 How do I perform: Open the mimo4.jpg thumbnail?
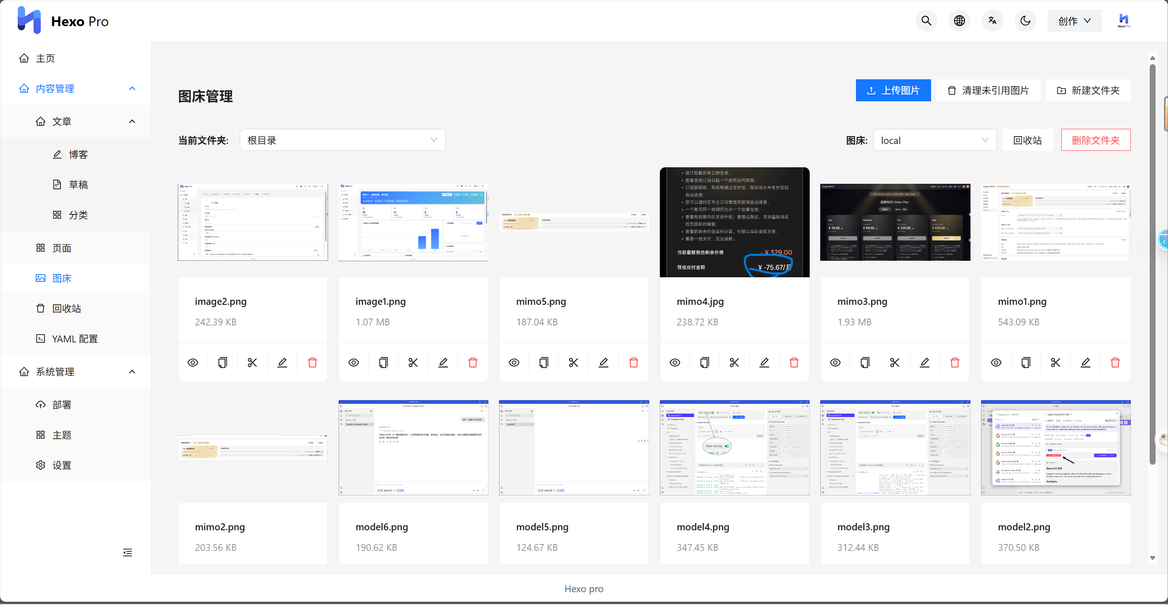tap(735, 222)
